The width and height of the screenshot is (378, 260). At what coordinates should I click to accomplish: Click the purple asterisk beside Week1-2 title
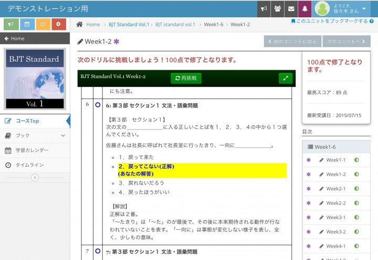117,41
